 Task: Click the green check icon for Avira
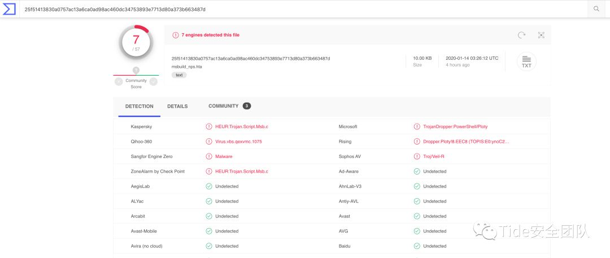coord(209,246)
